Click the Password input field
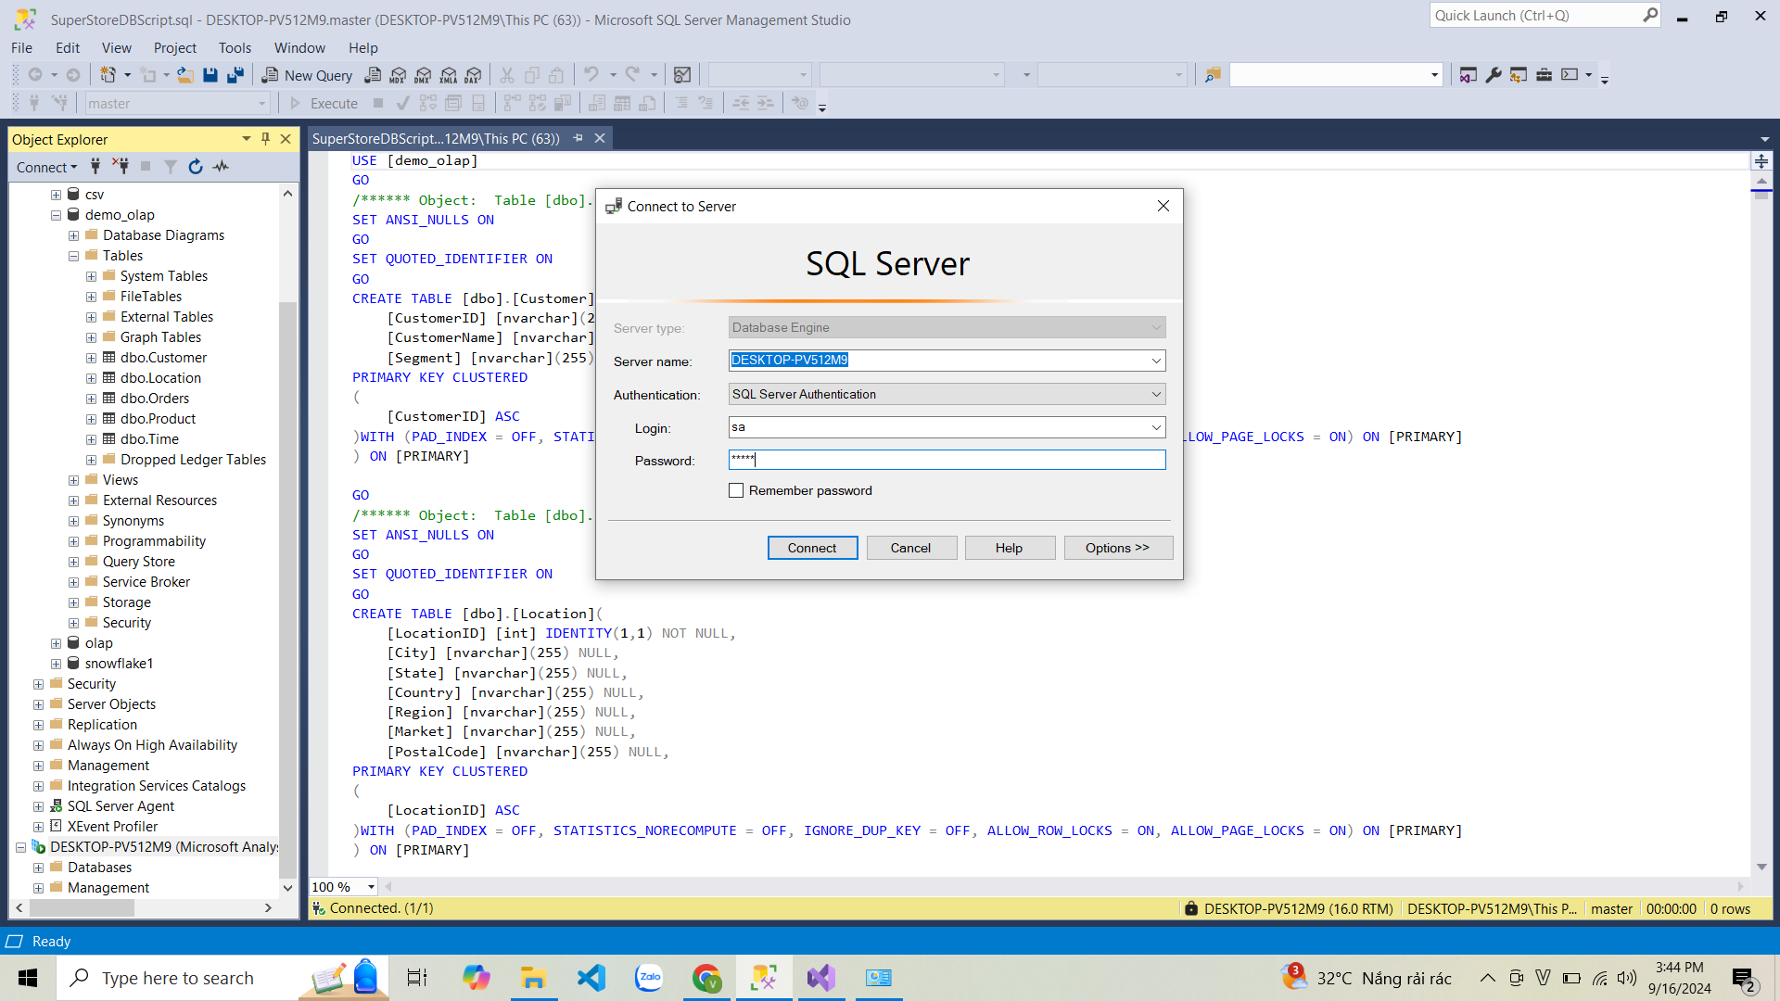The width and height of the screenshot is (1780, 1001). (947, 459)
